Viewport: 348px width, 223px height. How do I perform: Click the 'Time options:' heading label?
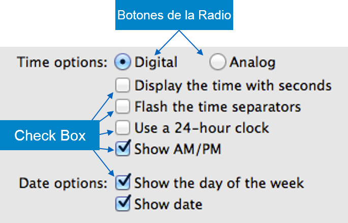(62, 63)
